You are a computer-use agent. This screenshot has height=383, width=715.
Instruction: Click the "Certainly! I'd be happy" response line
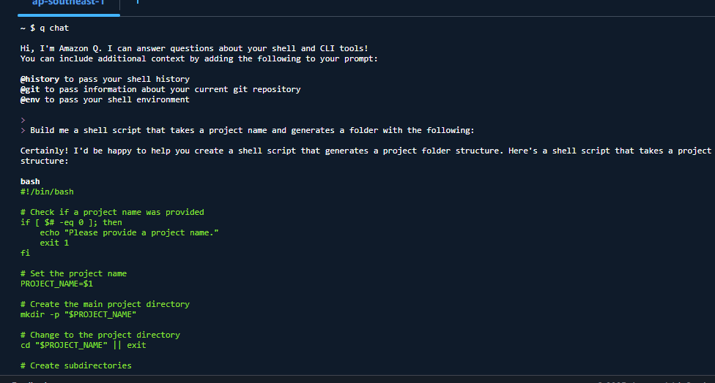pyautogui.click(x=366, y=151)
